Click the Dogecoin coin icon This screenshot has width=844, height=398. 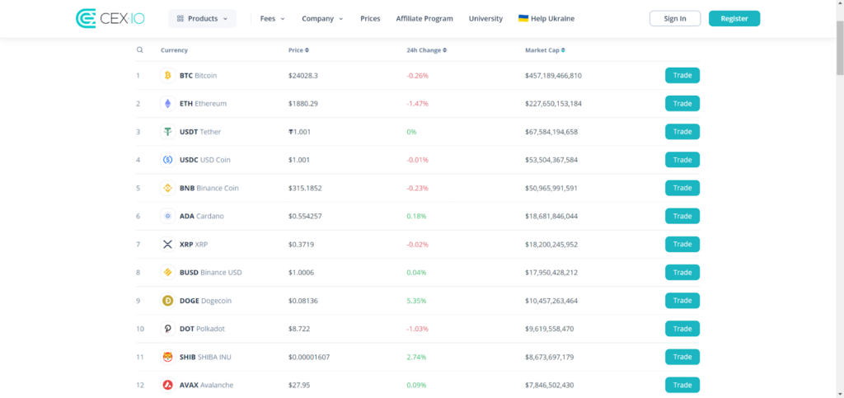coord(167,301)
